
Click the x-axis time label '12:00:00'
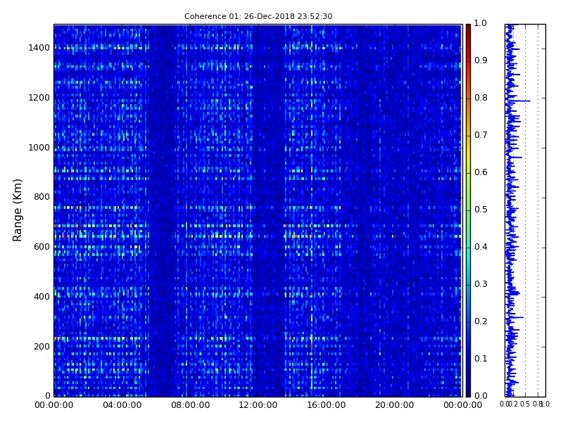[x=258, y=405]
